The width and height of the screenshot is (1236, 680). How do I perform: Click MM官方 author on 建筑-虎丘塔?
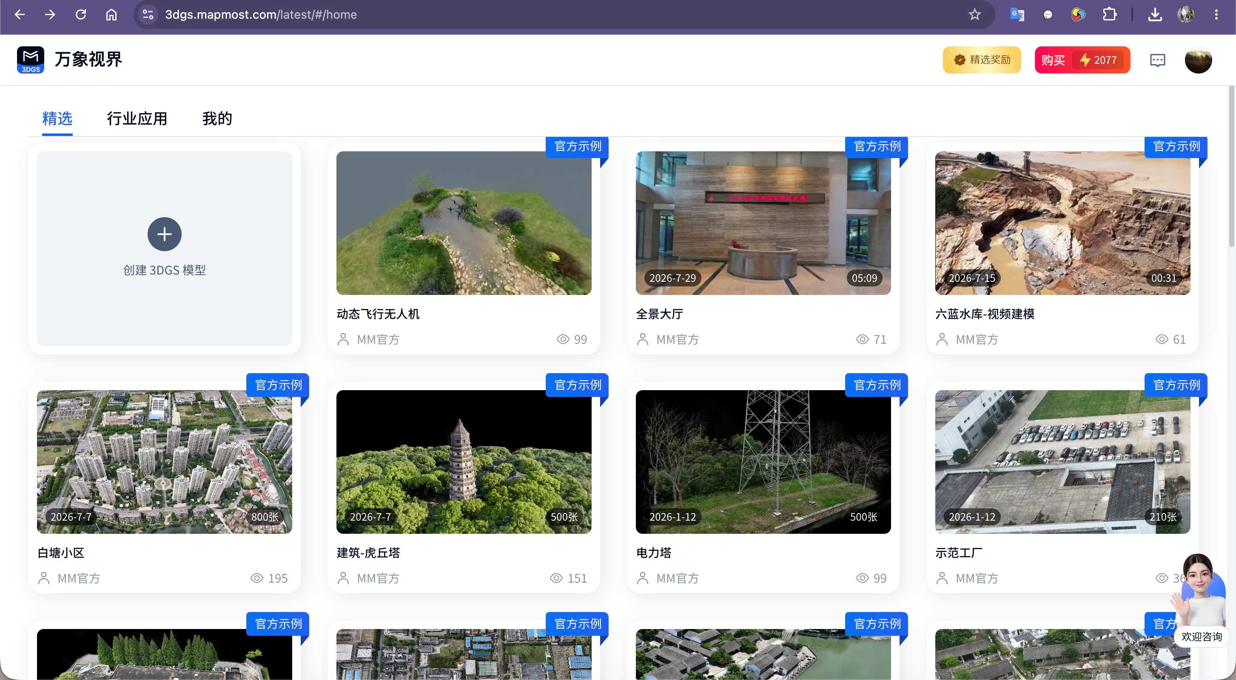(378, 578)
